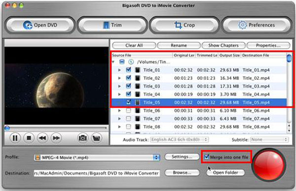Viewport: 296px width, 191px height.
Task: Click the 29.63 MB output size cell
Action: click(229, 70)
